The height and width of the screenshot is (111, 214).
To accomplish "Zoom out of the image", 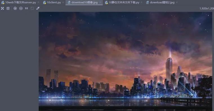I will (21, 8).
